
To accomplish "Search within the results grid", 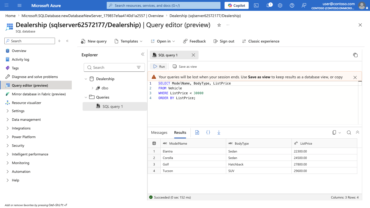I will (349, 132).
